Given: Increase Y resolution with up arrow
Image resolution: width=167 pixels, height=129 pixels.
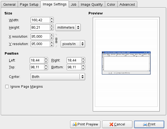Looking at the screenshot, I should click(52, 42).
